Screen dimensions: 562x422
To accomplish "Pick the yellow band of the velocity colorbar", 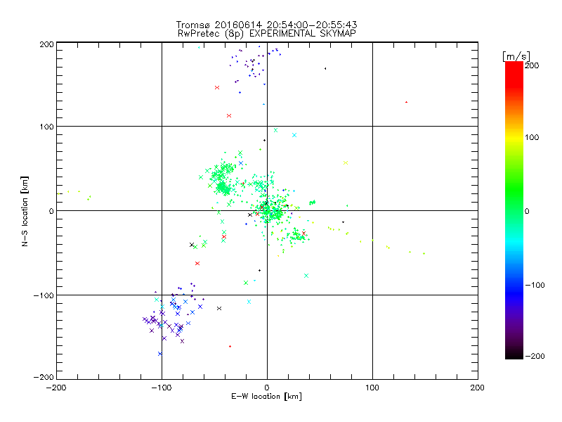I will coord(514,138).
